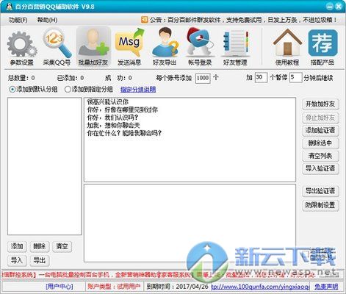Select 添加到默认分组 radio option
Viewport: 346px width, 294px height.
33,89
